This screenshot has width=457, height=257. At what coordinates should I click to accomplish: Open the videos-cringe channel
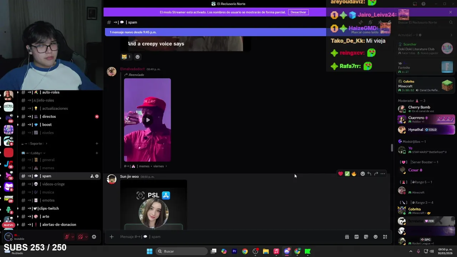coord(59,184)
